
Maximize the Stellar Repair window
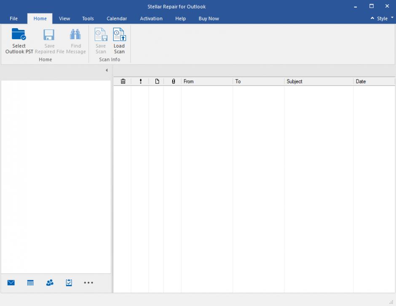click(372, 6)
